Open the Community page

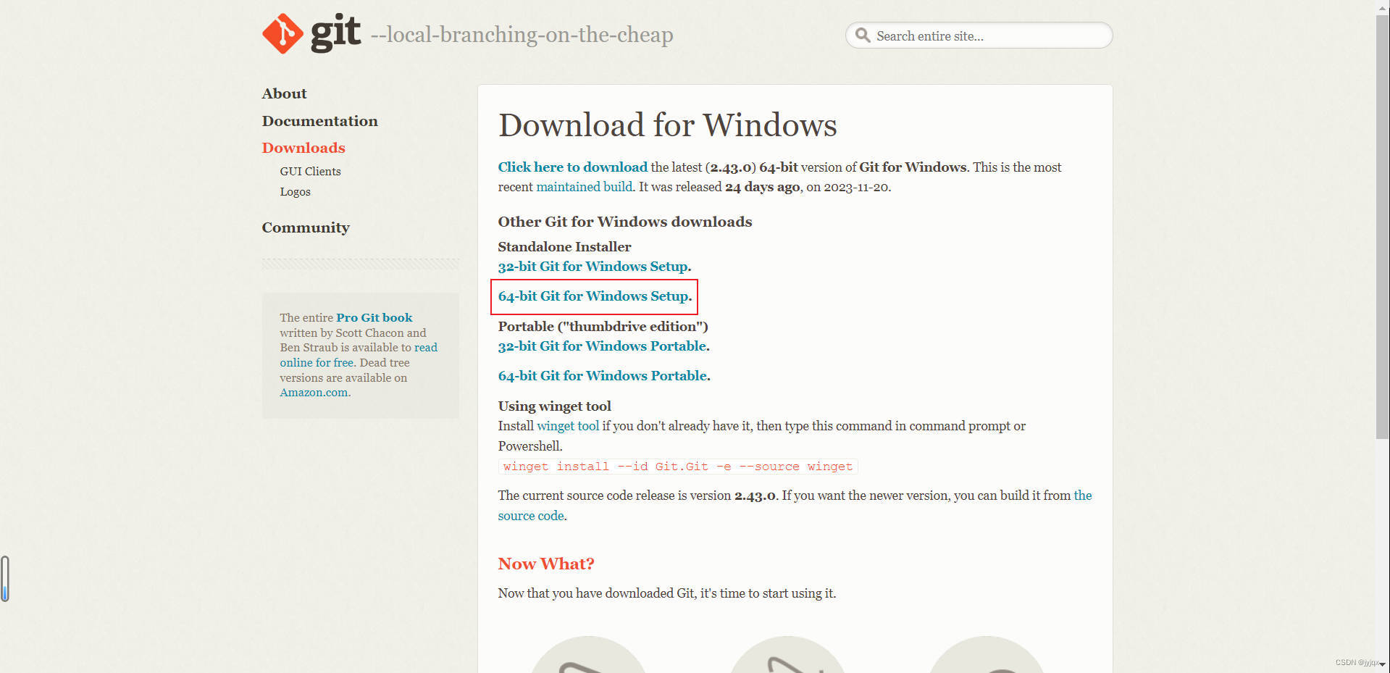click(306, 227)
